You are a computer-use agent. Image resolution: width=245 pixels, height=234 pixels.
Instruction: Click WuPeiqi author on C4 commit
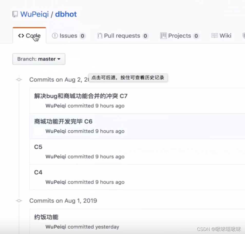(x=56, y=182)
